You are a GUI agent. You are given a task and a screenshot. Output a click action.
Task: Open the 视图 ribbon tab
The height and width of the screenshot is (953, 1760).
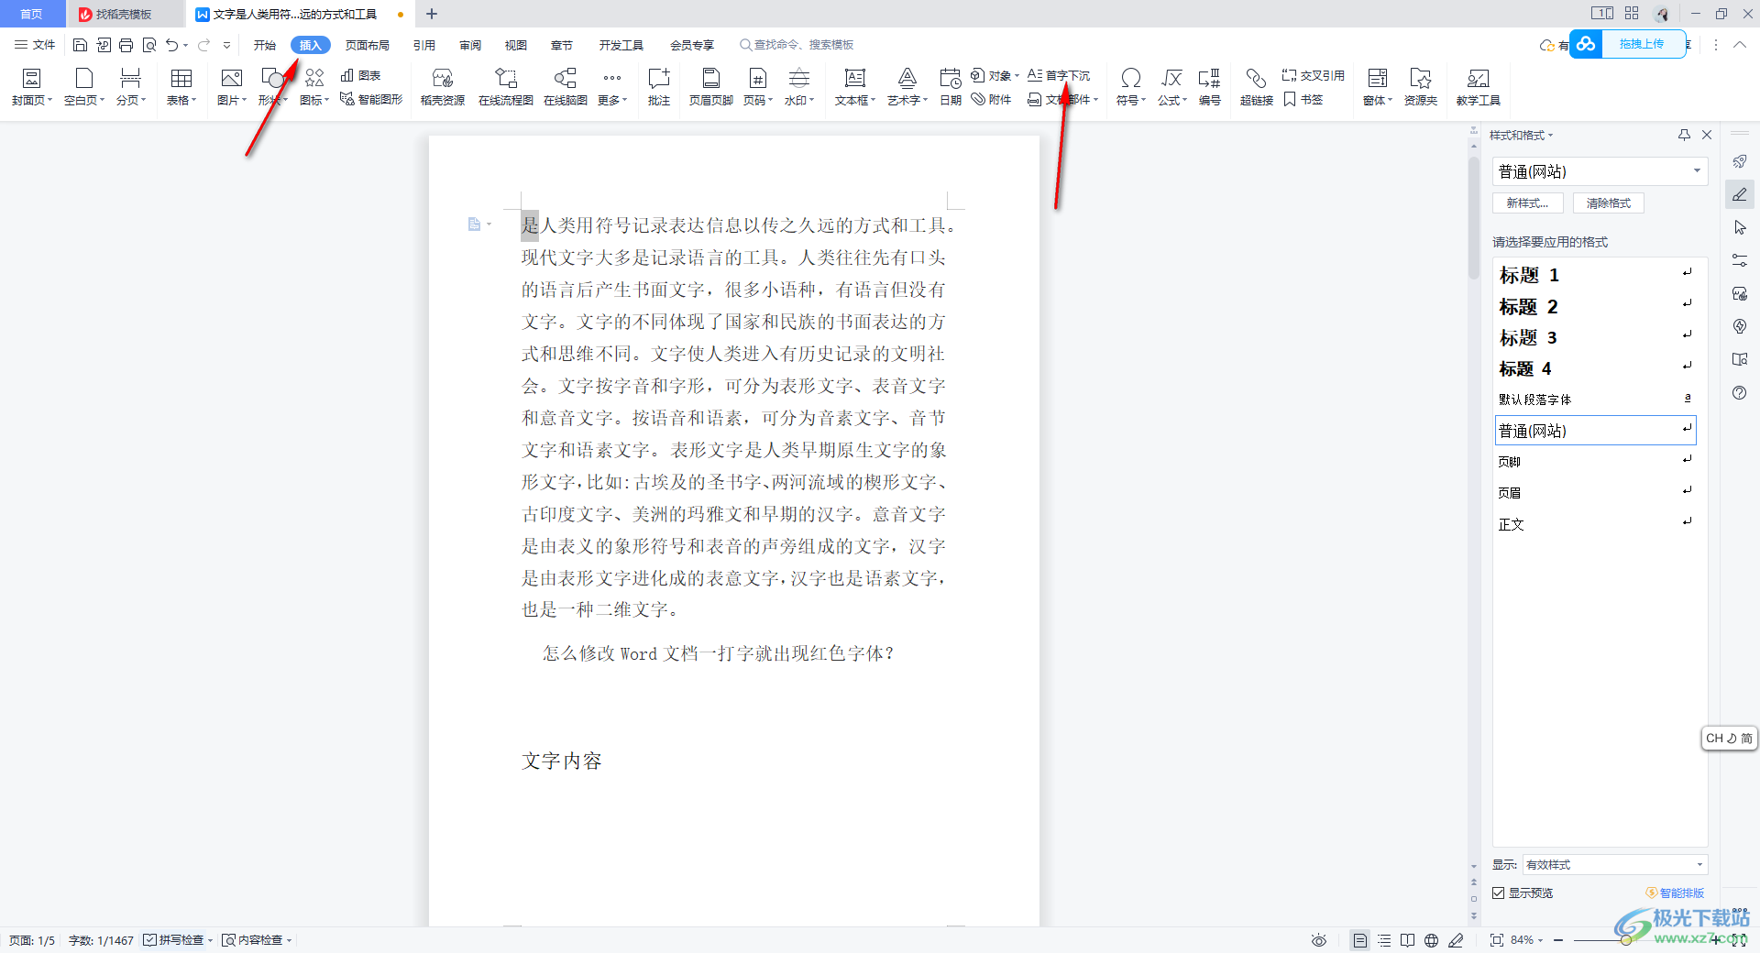[516, 45]
